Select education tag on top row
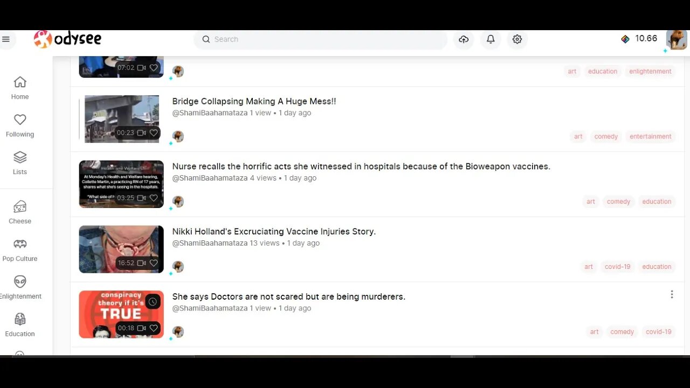 click(x=603, y=71)
